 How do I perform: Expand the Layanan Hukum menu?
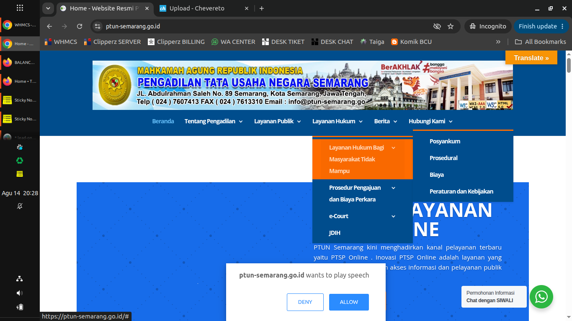point(338,121)
